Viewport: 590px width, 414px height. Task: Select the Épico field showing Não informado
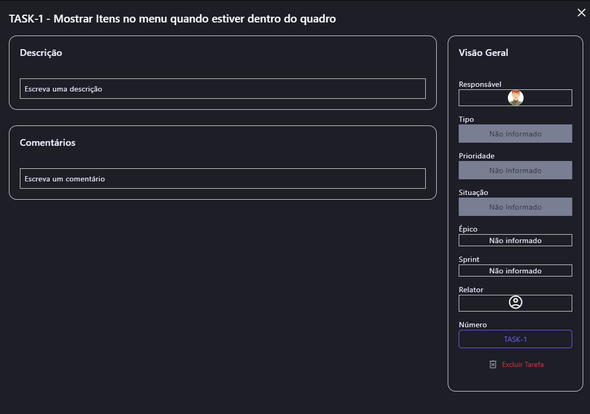515,240
